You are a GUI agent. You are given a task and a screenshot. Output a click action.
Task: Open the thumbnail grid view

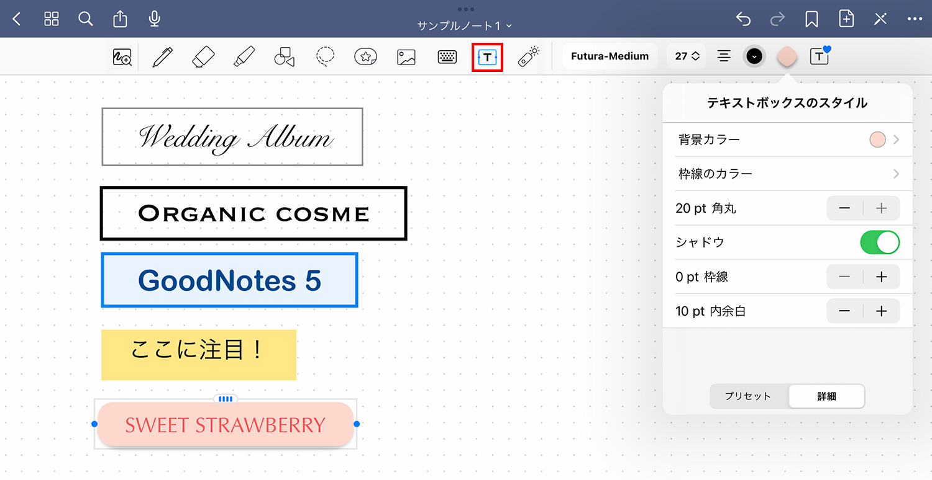pyautogui.click(x=52, y=19)
